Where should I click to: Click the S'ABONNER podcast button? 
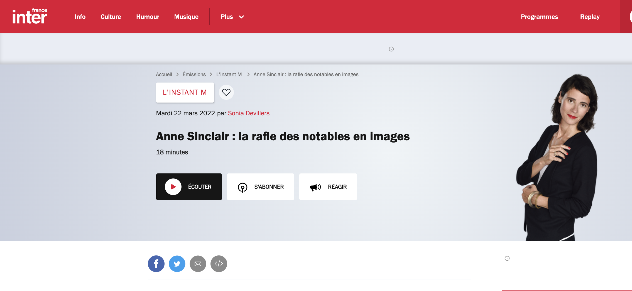point(261,187)
